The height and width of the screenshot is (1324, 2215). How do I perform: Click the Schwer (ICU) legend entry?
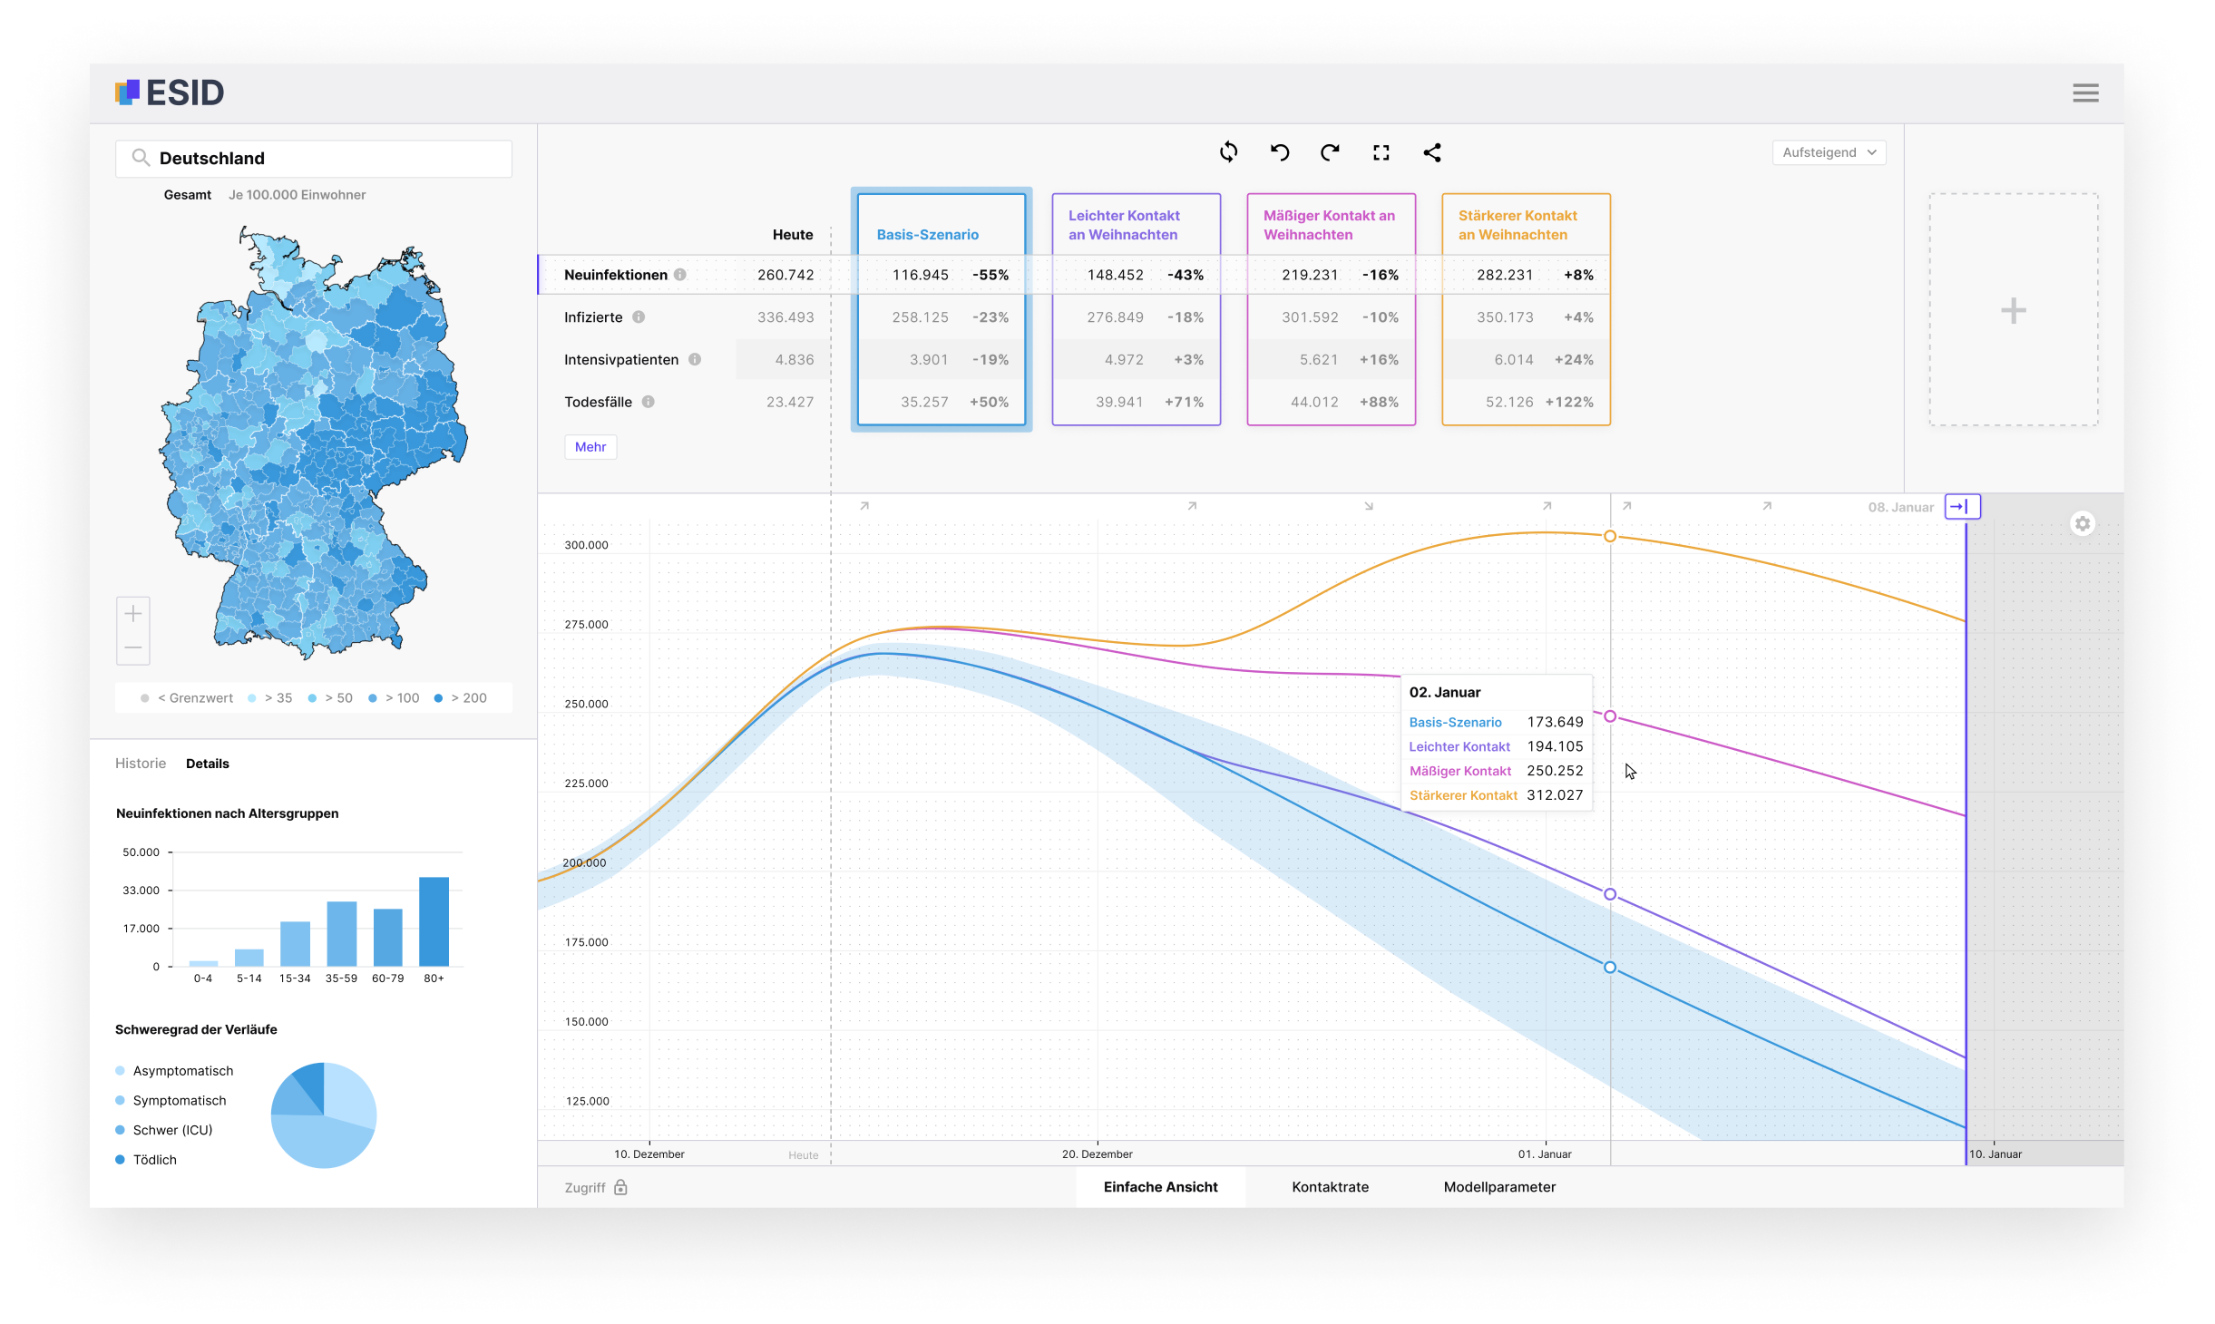point(164,1130)
